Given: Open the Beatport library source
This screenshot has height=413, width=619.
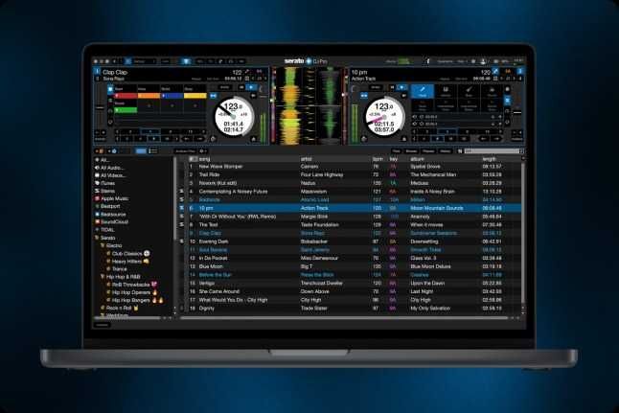Looking at the screenshot, I should point(107,207).
